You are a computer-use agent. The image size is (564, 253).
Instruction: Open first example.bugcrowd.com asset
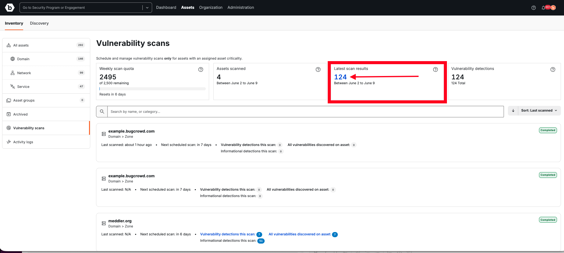[x=131, y=131]
